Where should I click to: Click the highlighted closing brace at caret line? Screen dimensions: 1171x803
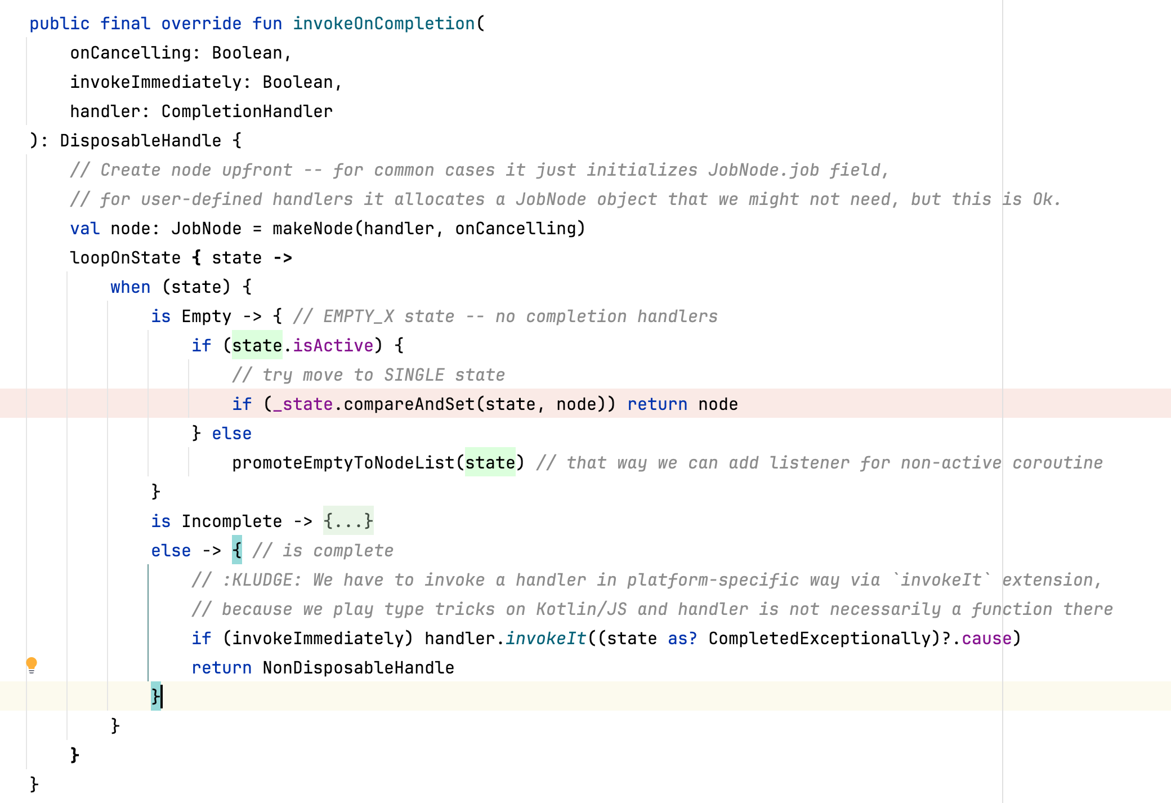155,697
